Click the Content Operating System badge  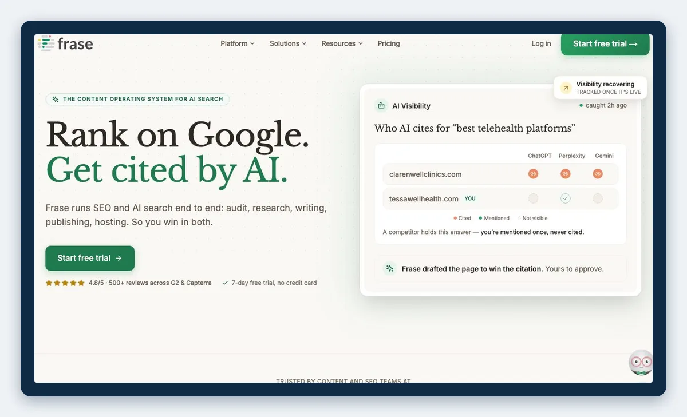(x=137, y=99)
